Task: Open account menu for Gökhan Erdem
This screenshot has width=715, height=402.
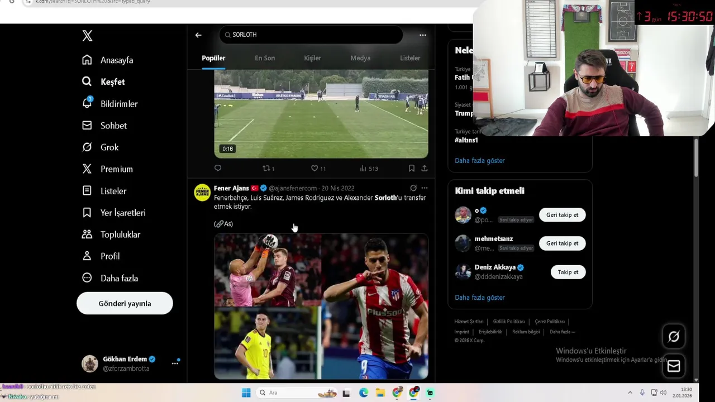Action: 130,363
